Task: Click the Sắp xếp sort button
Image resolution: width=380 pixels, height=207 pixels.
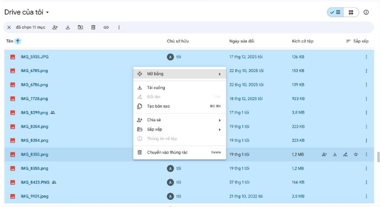Action: (358, 41)
